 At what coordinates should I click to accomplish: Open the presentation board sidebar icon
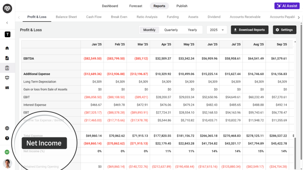[7, 78]
